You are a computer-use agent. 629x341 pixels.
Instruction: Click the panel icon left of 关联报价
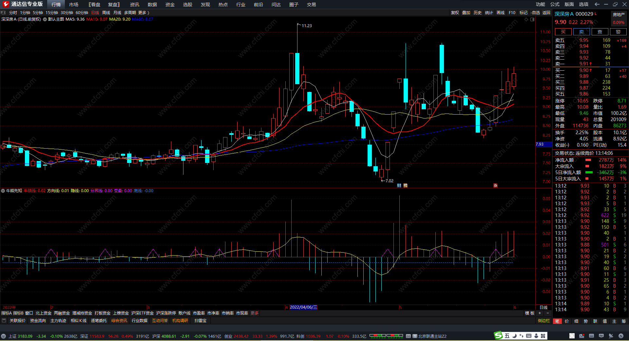4,321
